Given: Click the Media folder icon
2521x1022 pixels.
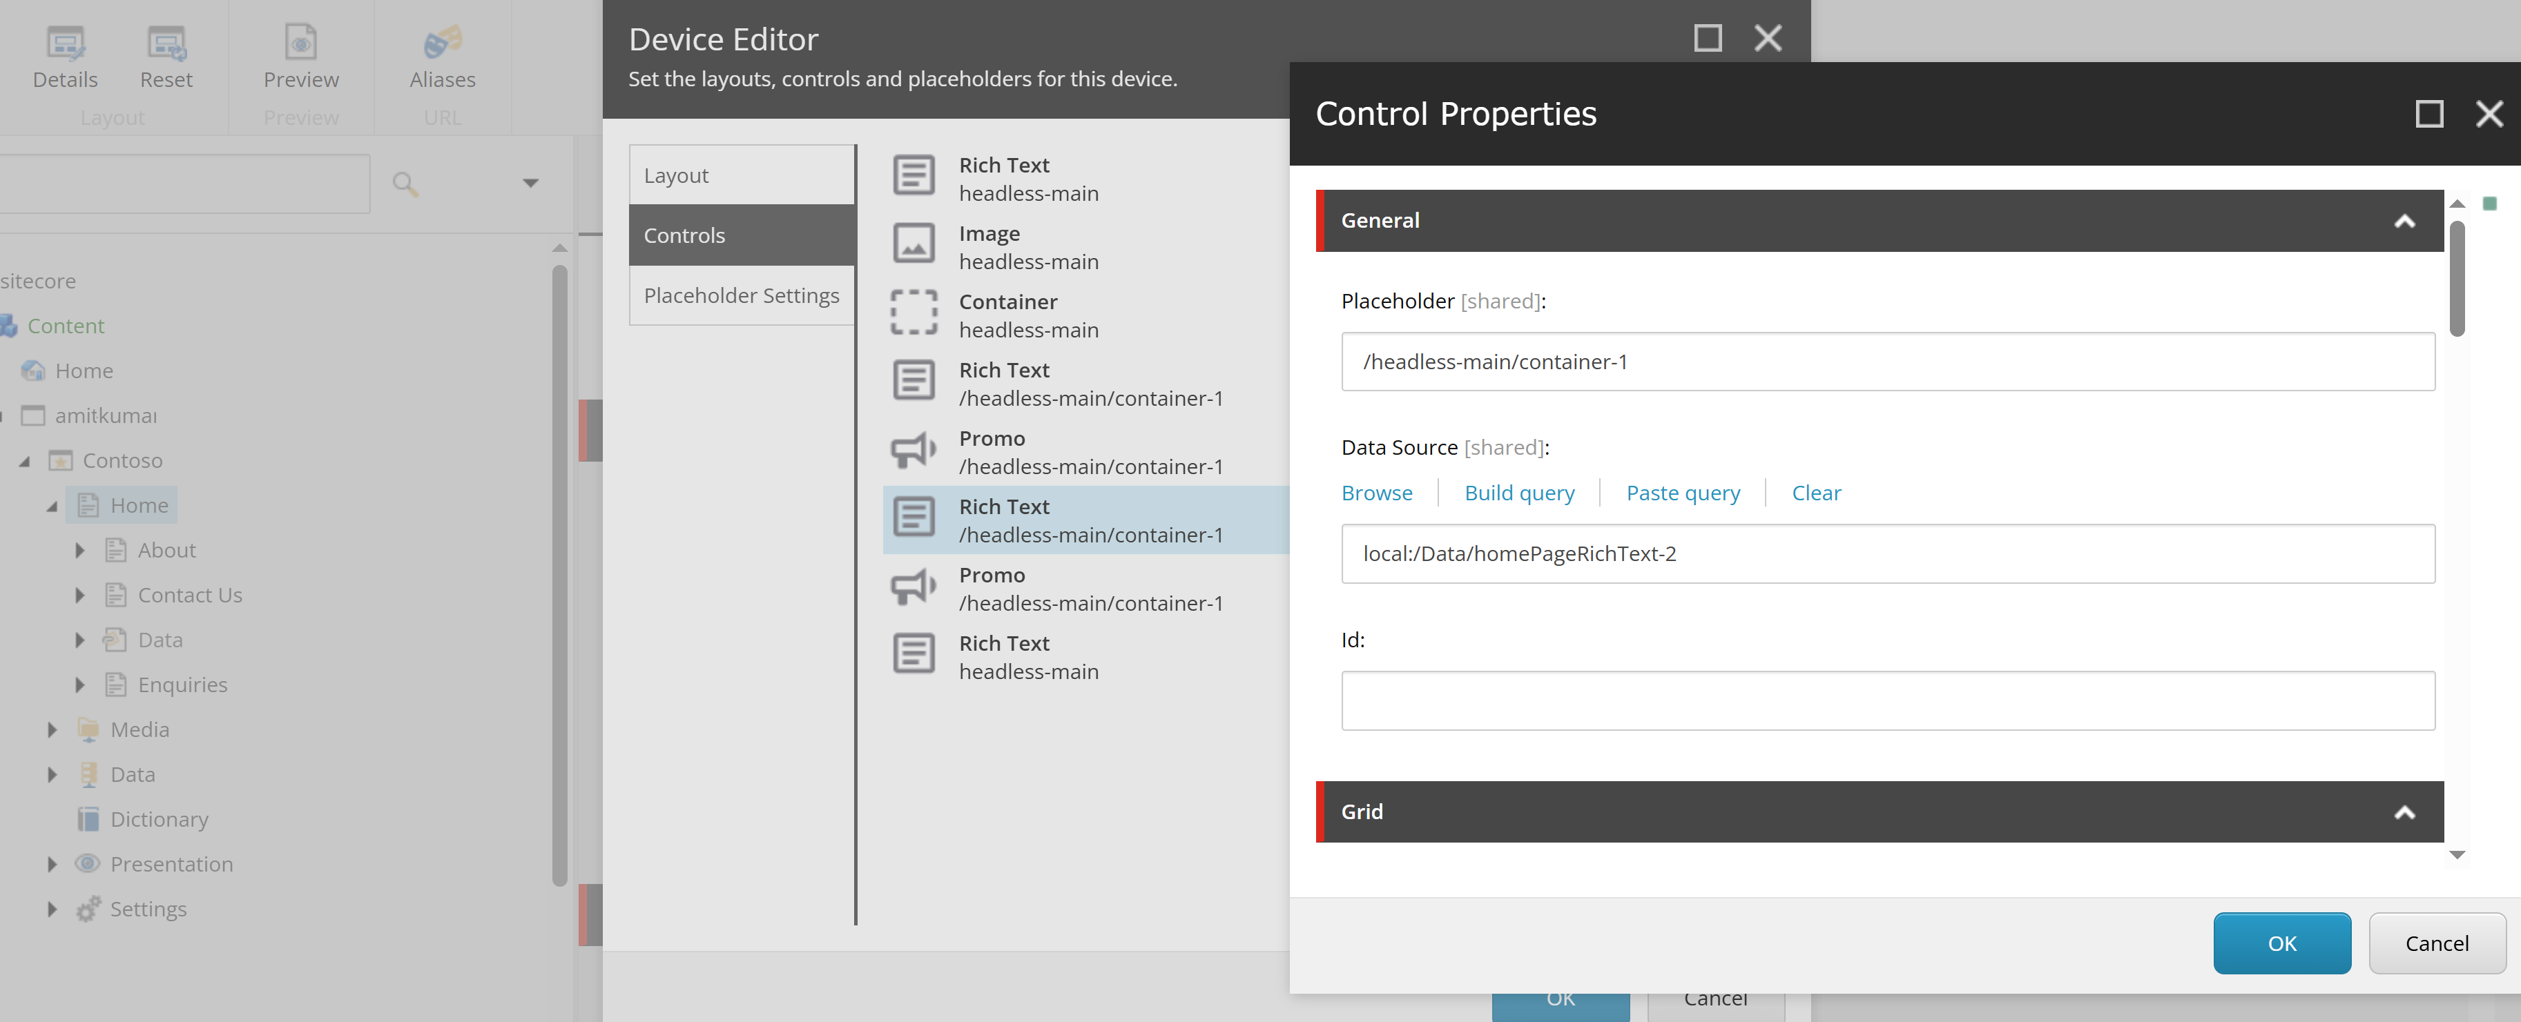Looking at the screenshot, I should 88,729.
